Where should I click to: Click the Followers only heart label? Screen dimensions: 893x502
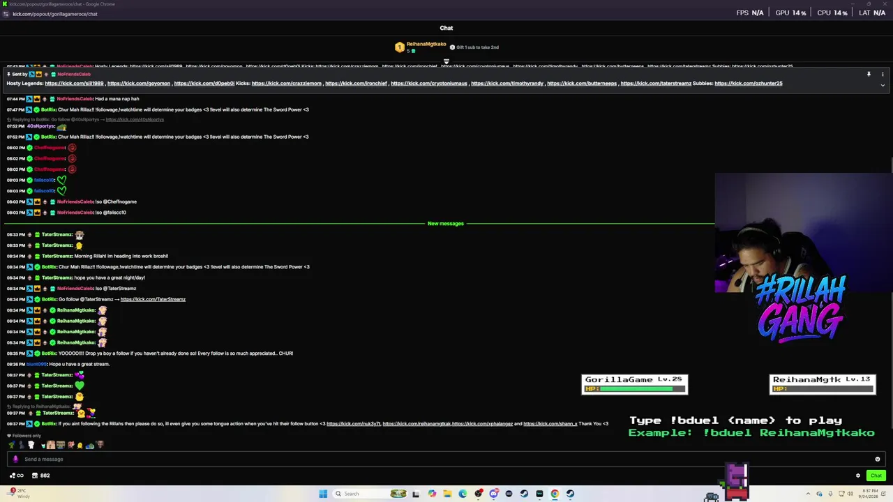[24, 436]
